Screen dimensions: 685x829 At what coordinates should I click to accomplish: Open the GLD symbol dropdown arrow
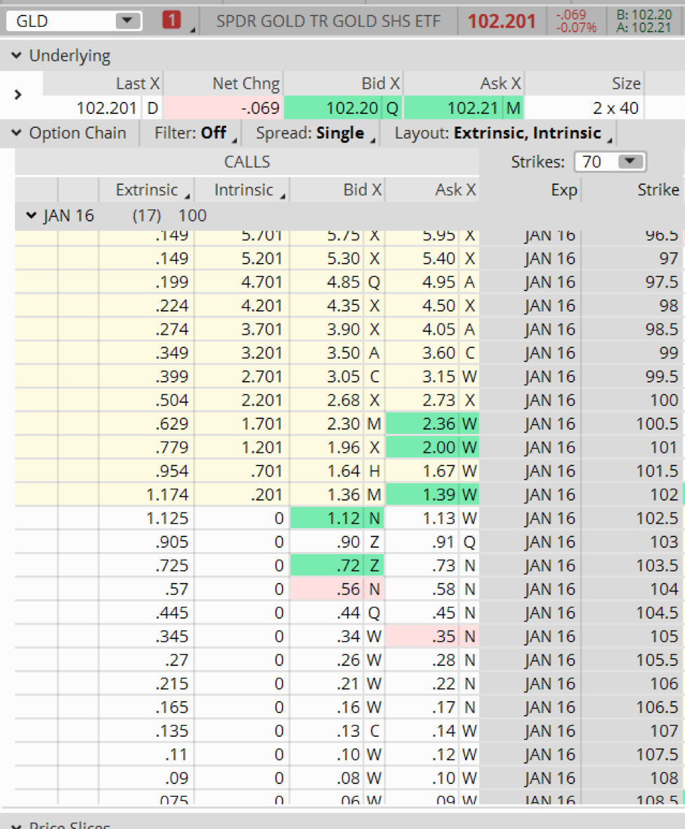tap(127, 20)
